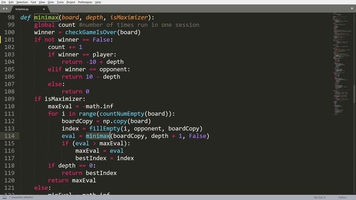Click 'return 0' on line 108
This screenshot has width=356, height=200.
tap(76, 92)
